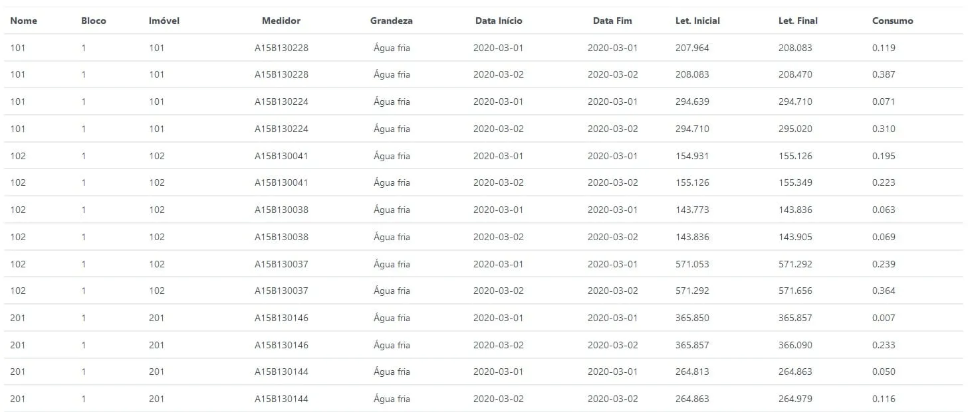The image size is (968, 412).
Task: Select the Grandeza column header
Action: [392, 21]
